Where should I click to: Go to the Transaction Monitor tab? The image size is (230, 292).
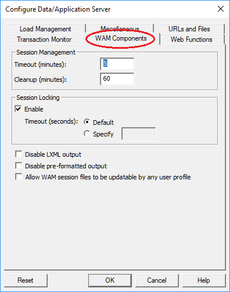click(x=44, y=39)
